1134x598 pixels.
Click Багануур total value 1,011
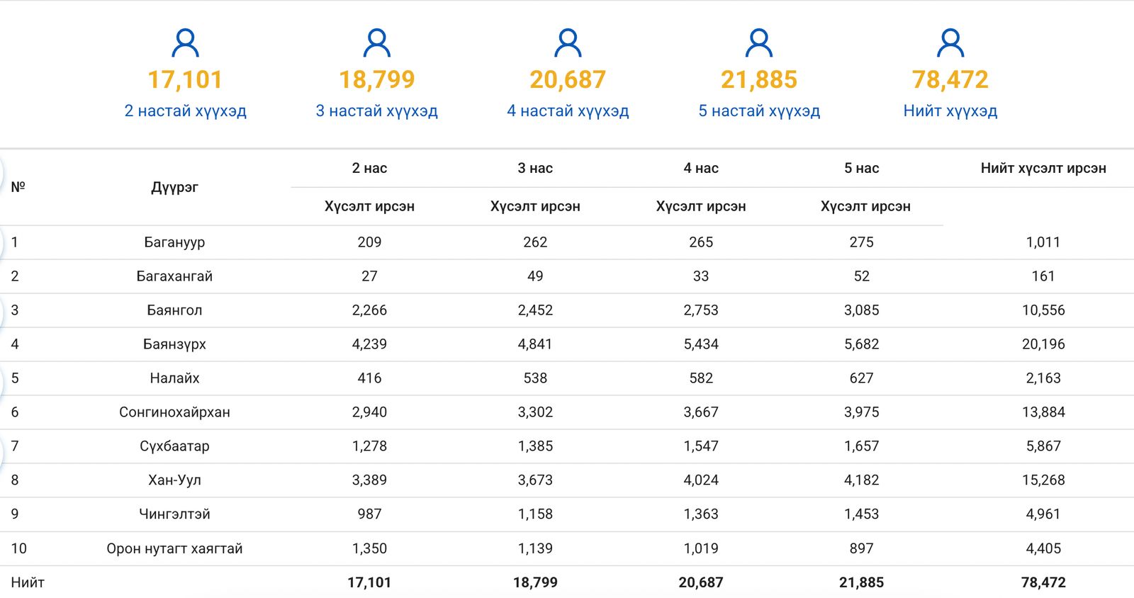point(1043,242)
